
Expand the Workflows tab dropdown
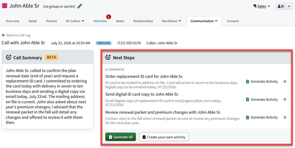[171, 21]
